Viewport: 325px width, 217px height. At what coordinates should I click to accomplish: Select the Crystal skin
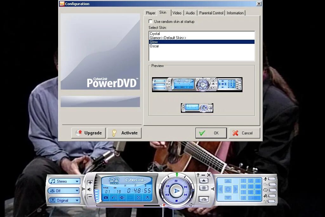click(202, 34)
